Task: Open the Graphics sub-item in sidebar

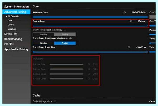Action: pos(12,29)
